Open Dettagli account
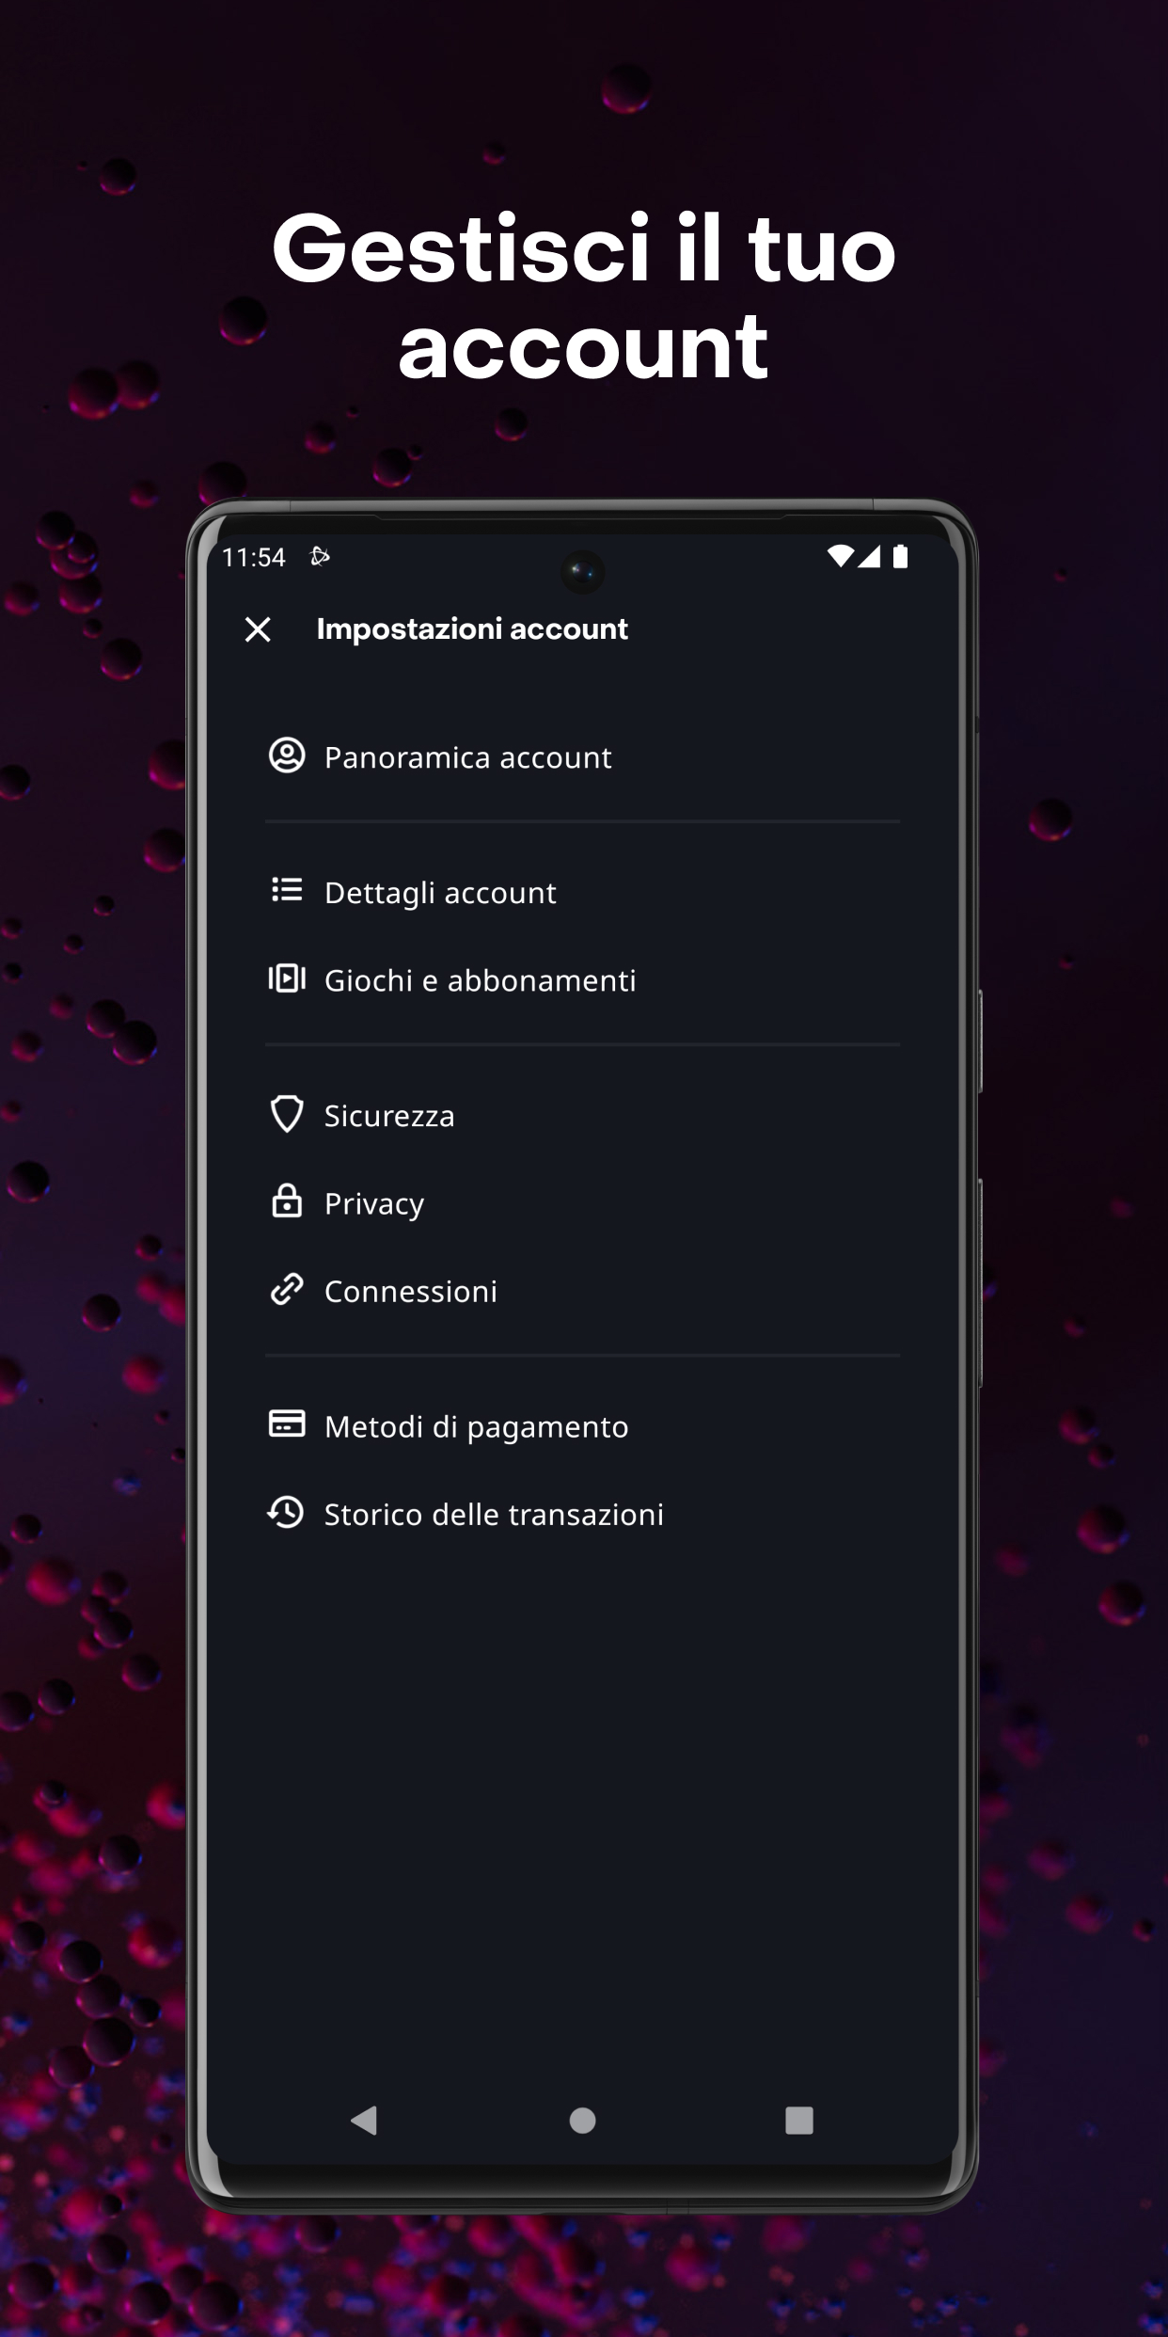Viewport: 1168px width, 2337px height. tap(582, 892)
